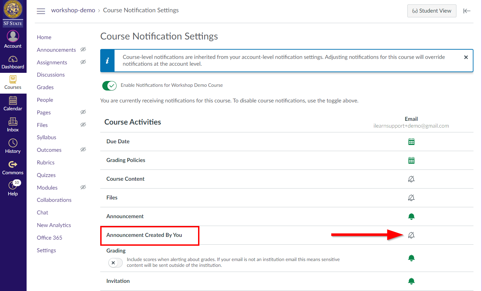Open Collaborations in course navigation

54,200
